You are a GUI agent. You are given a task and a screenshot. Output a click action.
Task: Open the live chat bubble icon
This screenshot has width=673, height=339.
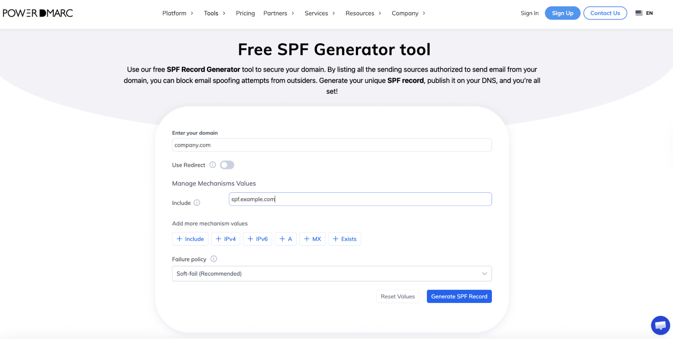pos(660,325)
